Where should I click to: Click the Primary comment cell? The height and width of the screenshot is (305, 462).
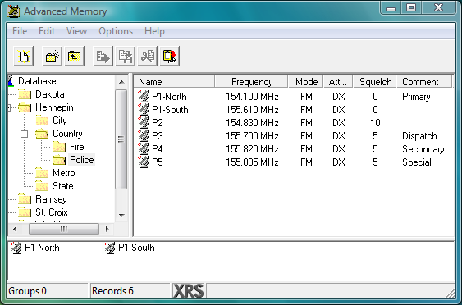pyautogui.click(x=416, y=97)
